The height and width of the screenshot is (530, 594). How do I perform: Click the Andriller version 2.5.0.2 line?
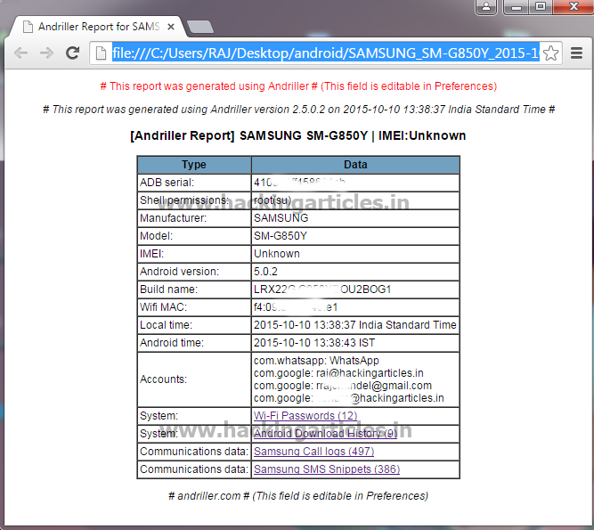pyautogui.click(x=298, y=110)
